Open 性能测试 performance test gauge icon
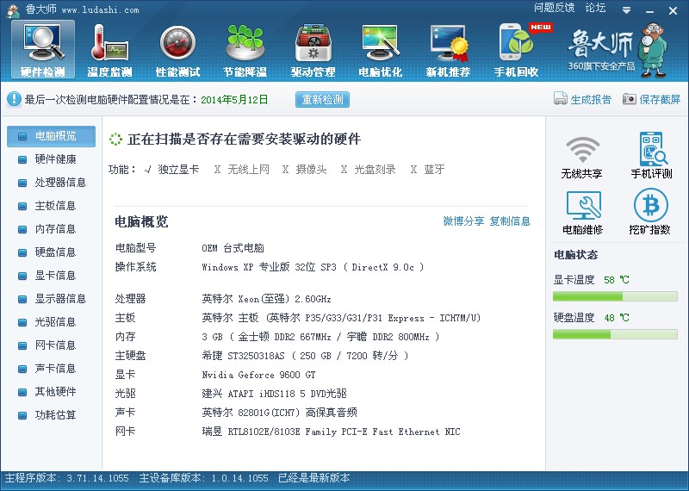Screen dimensions: 689x491 (177, 49)
